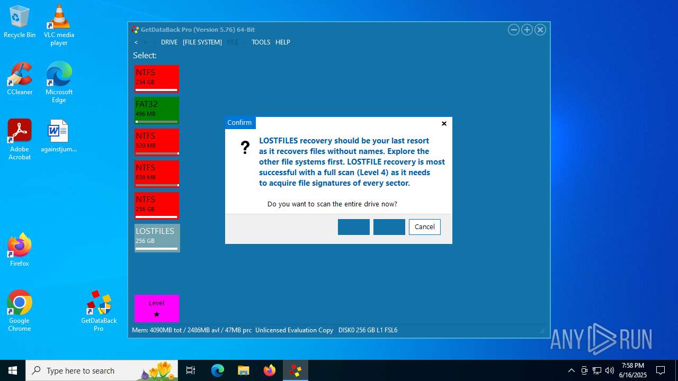678x381 pixels.
Task: Click 'DISK0 256 GB L1 FSL6' status text
Action: point(368,330)
